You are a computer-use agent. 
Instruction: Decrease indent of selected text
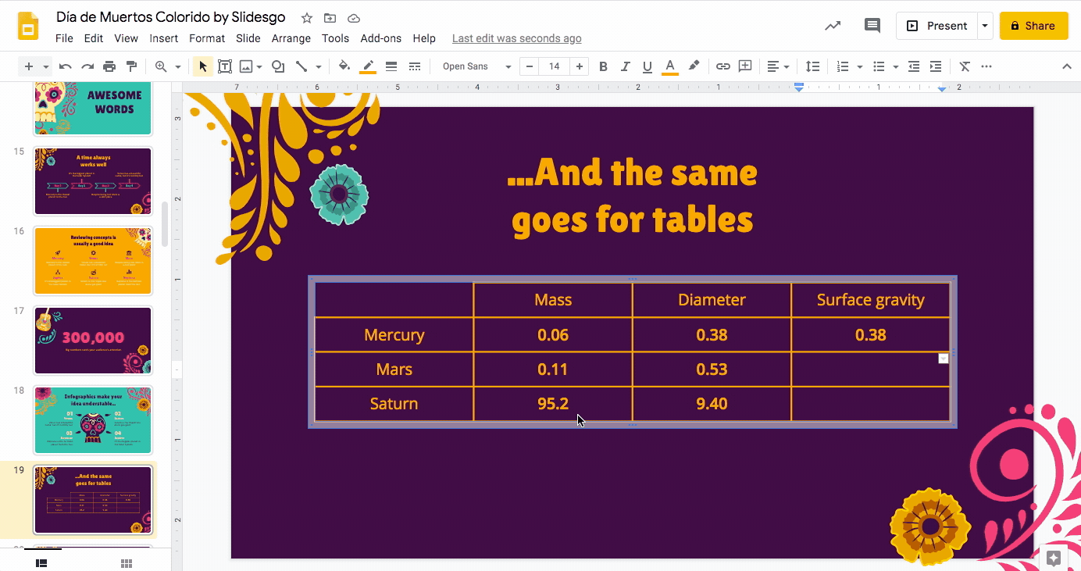click(x=914, y=66)
